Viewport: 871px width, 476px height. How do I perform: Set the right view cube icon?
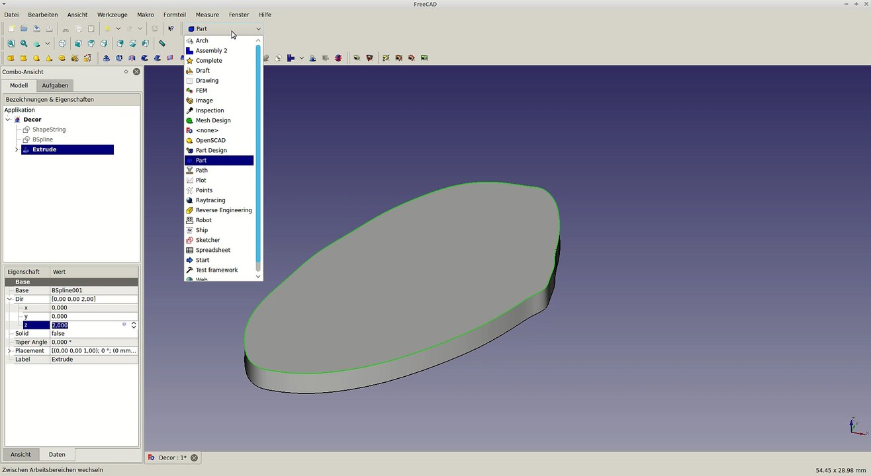pyautogui.click(x=104, y=44)
